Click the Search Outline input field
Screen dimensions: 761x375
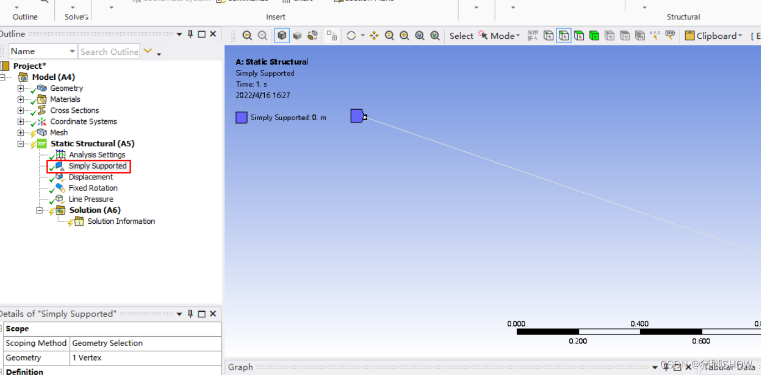click(109, 52)
